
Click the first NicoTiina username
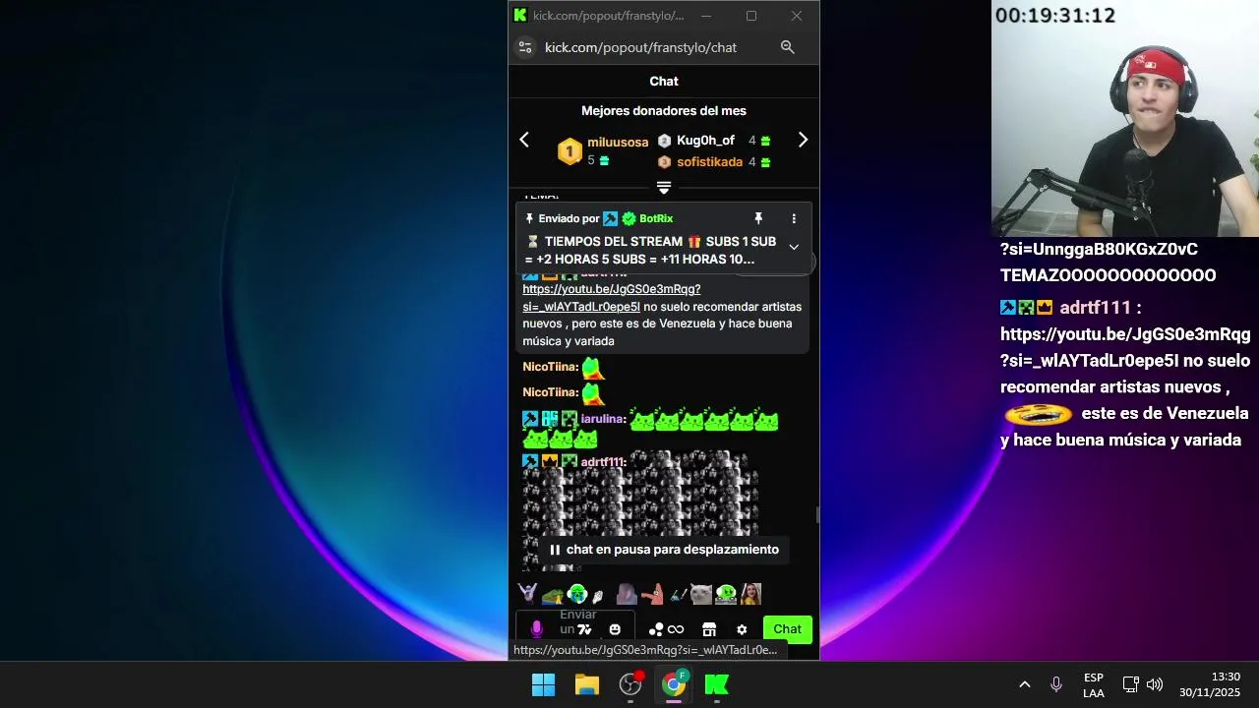pos(550,367)
